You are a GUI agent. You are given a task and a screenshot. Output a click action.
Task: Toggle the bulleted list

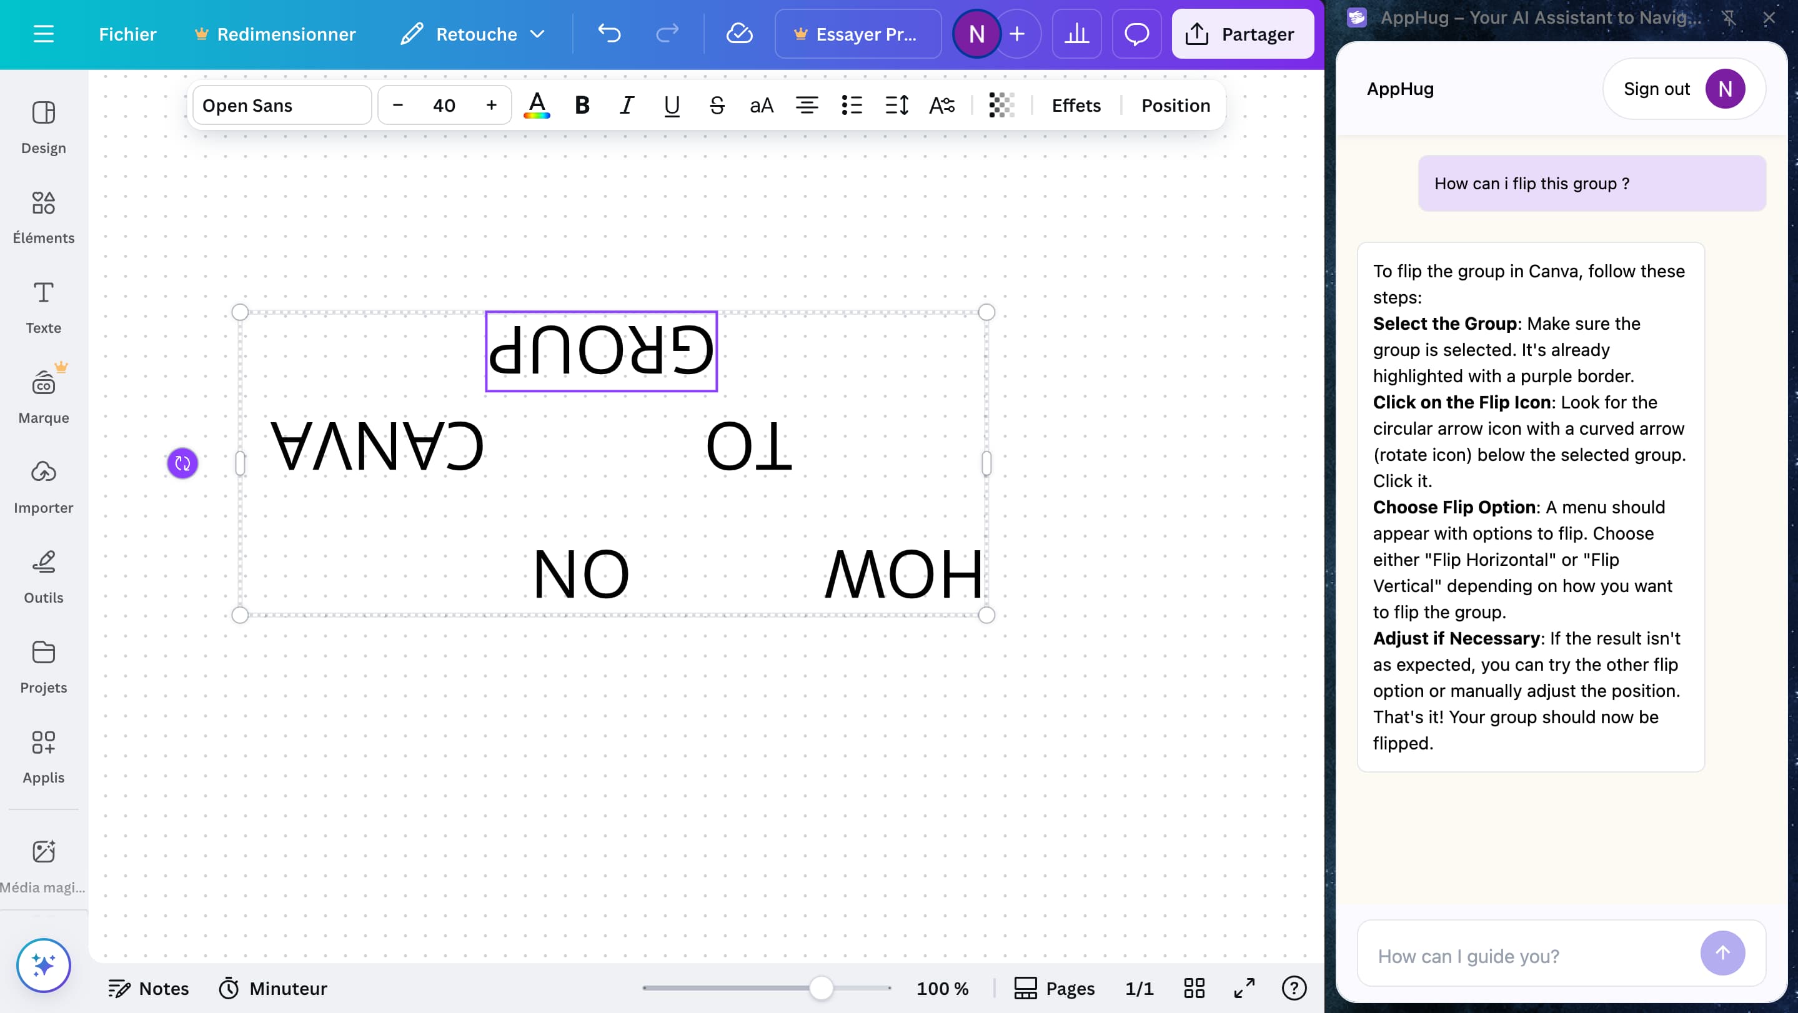pos(852,106)
